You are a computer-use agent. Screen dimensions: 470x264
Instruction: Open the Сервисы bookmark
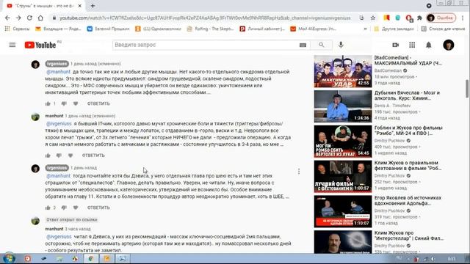17,29
